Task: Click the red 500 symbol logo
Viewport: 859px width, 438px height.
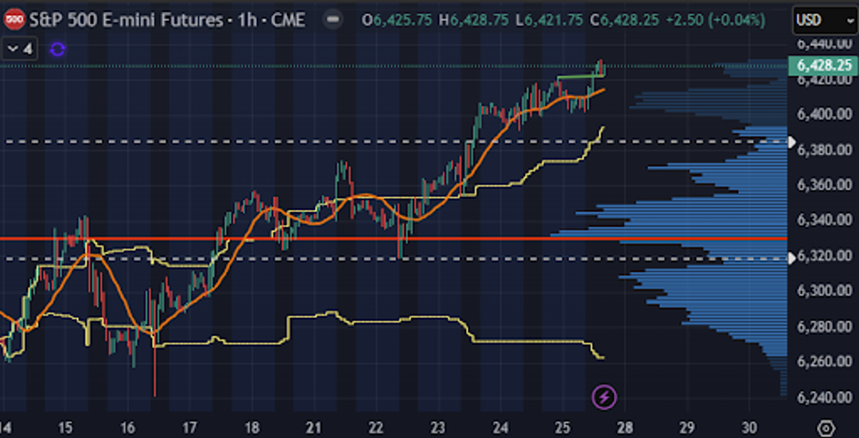Action: click(14, 20)
